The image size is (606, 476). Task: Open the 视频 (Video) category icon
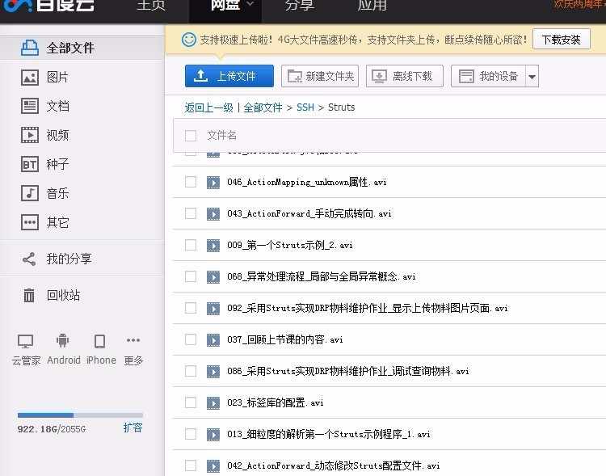click(29, 135)
